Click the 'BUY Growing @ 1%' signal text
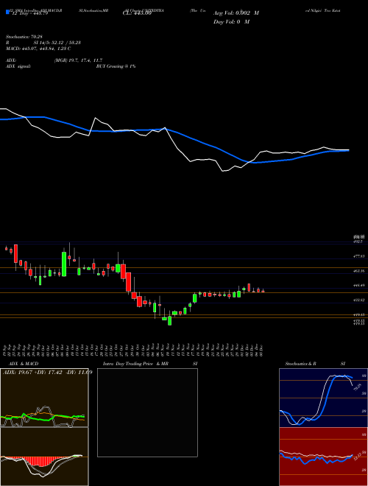The height and width of the screenshot is (486, 368). pyautogui.click(x=116, y=66)
